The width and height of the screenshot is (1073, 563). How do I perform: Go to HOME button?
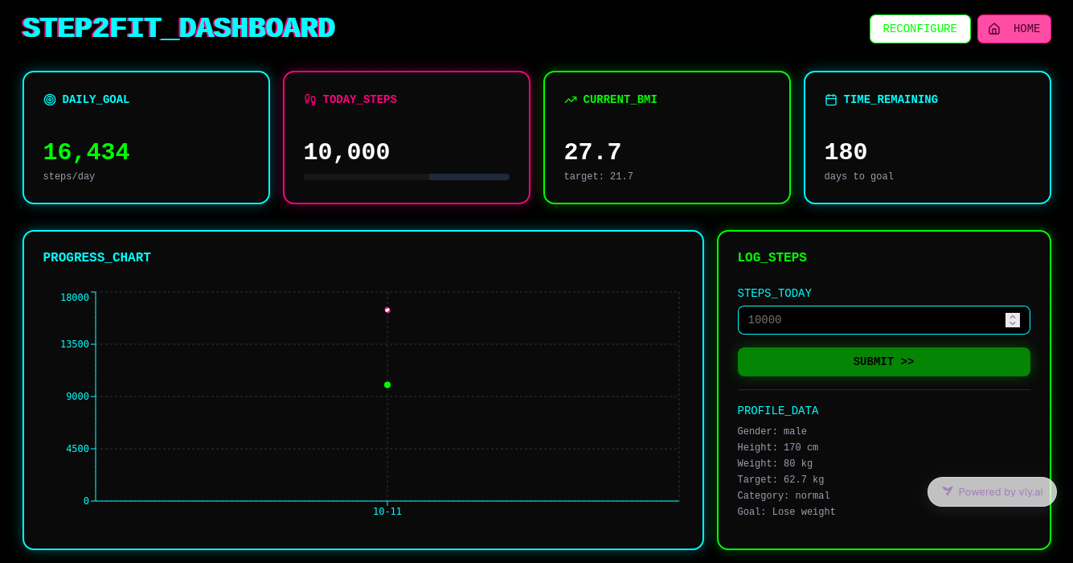click(x=1014, y=29)
